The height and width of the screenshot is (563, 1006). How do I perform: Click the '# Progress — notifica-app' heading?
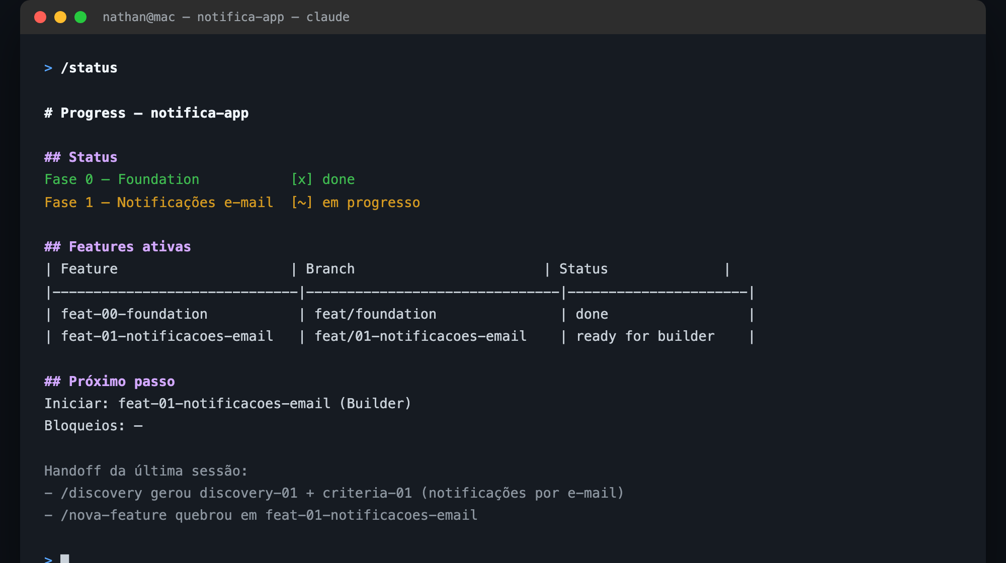(x=146, y=113)
